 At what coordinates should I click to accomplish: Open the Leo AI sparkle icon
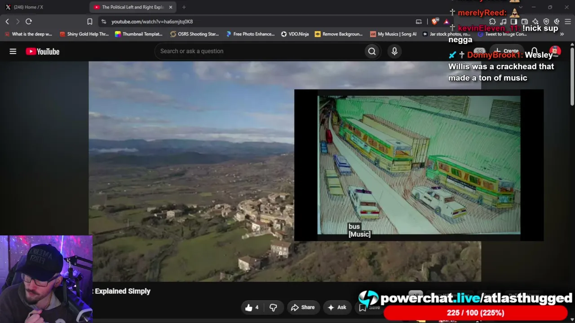coord(535,22)
